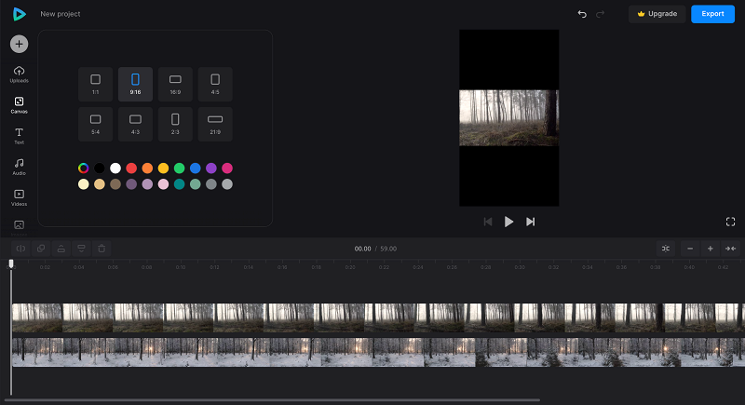Export the video project
745x405 pixels.
point(712,14)
